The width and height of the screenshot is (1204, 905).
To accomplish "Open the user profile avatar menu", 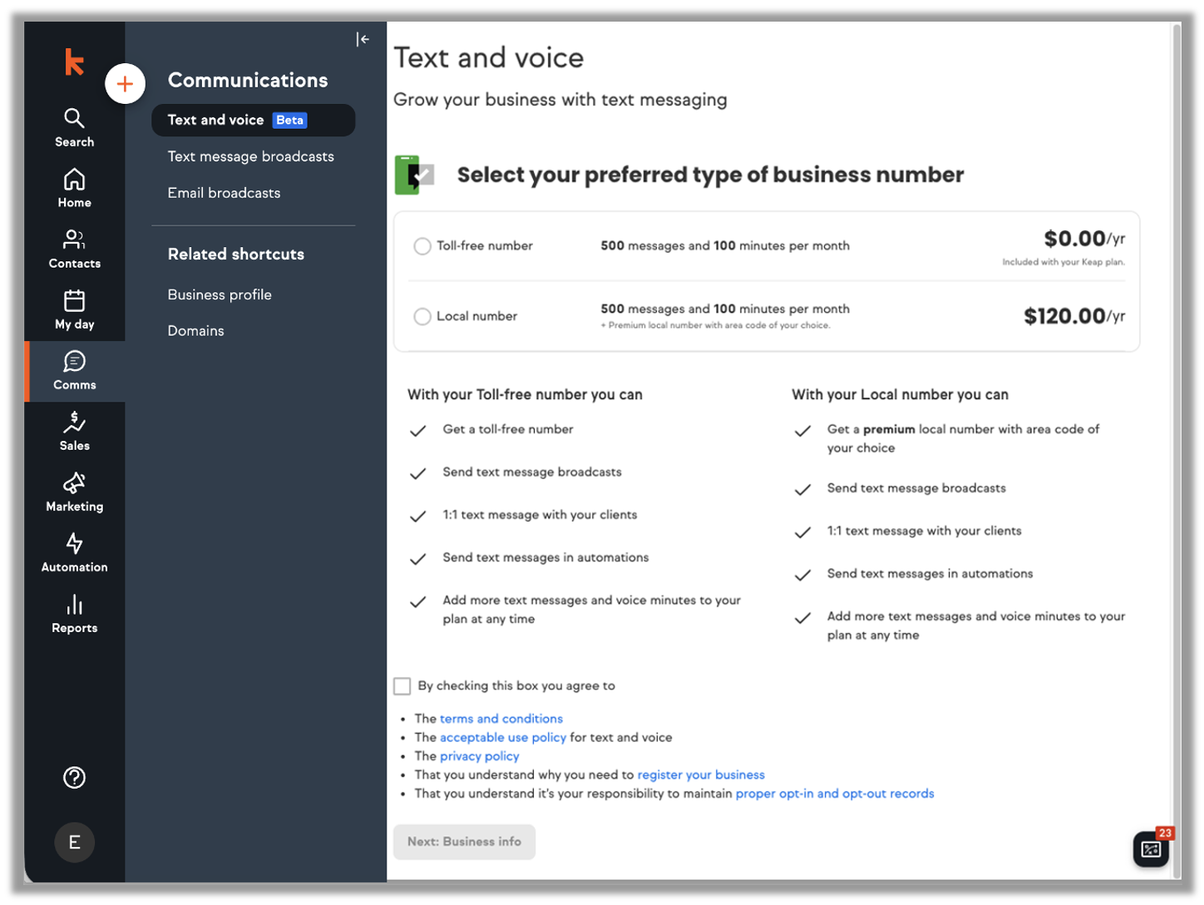I will (x=74, y=842).
